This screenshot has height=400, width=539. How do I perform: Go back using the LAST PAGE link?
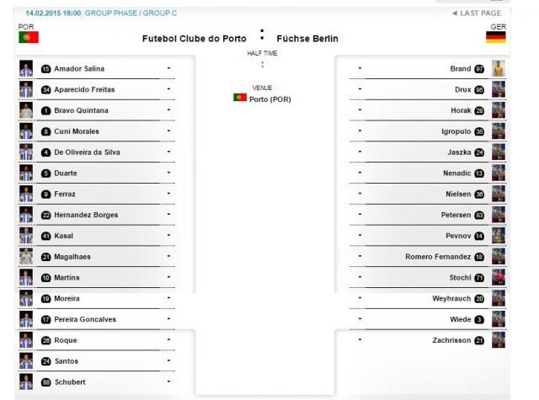(477, 13)
